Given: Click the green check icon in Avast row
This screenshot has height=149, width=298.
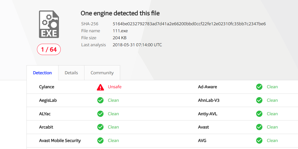Looking at the screenshot, I should (259, 127).
